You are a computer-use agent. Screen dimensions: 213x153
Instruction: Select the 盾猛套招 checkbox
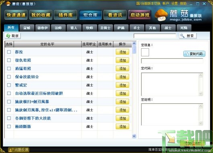point(9,68)
